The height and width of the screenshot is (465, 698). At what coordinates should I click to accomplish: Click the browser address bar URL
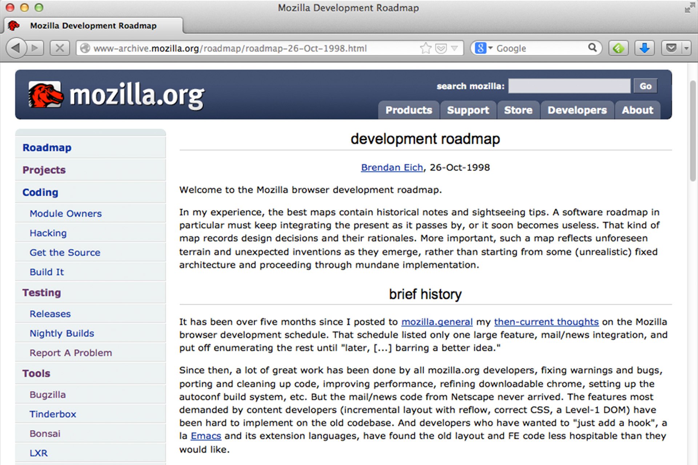pos(230,48)
